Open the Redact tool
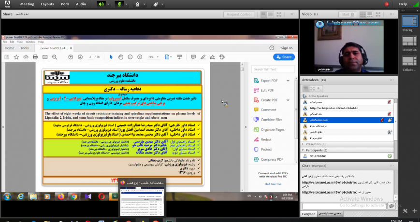The height and width of the screenshot is (222, 420). tap(266, 139)
